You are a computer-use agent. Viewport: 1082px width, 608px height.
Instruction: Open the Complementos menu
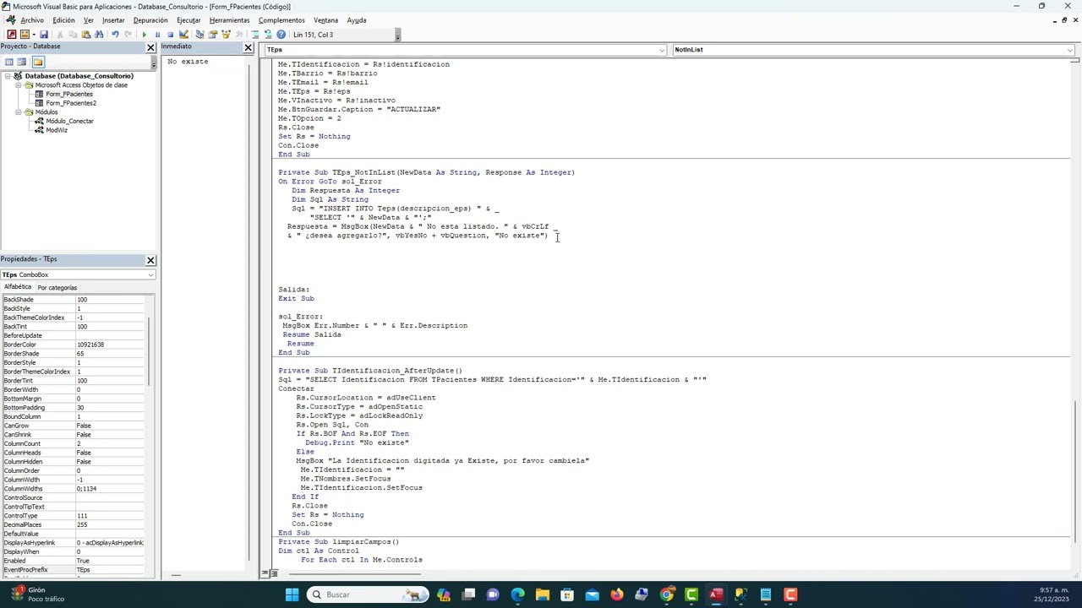[x=281, y=20]
